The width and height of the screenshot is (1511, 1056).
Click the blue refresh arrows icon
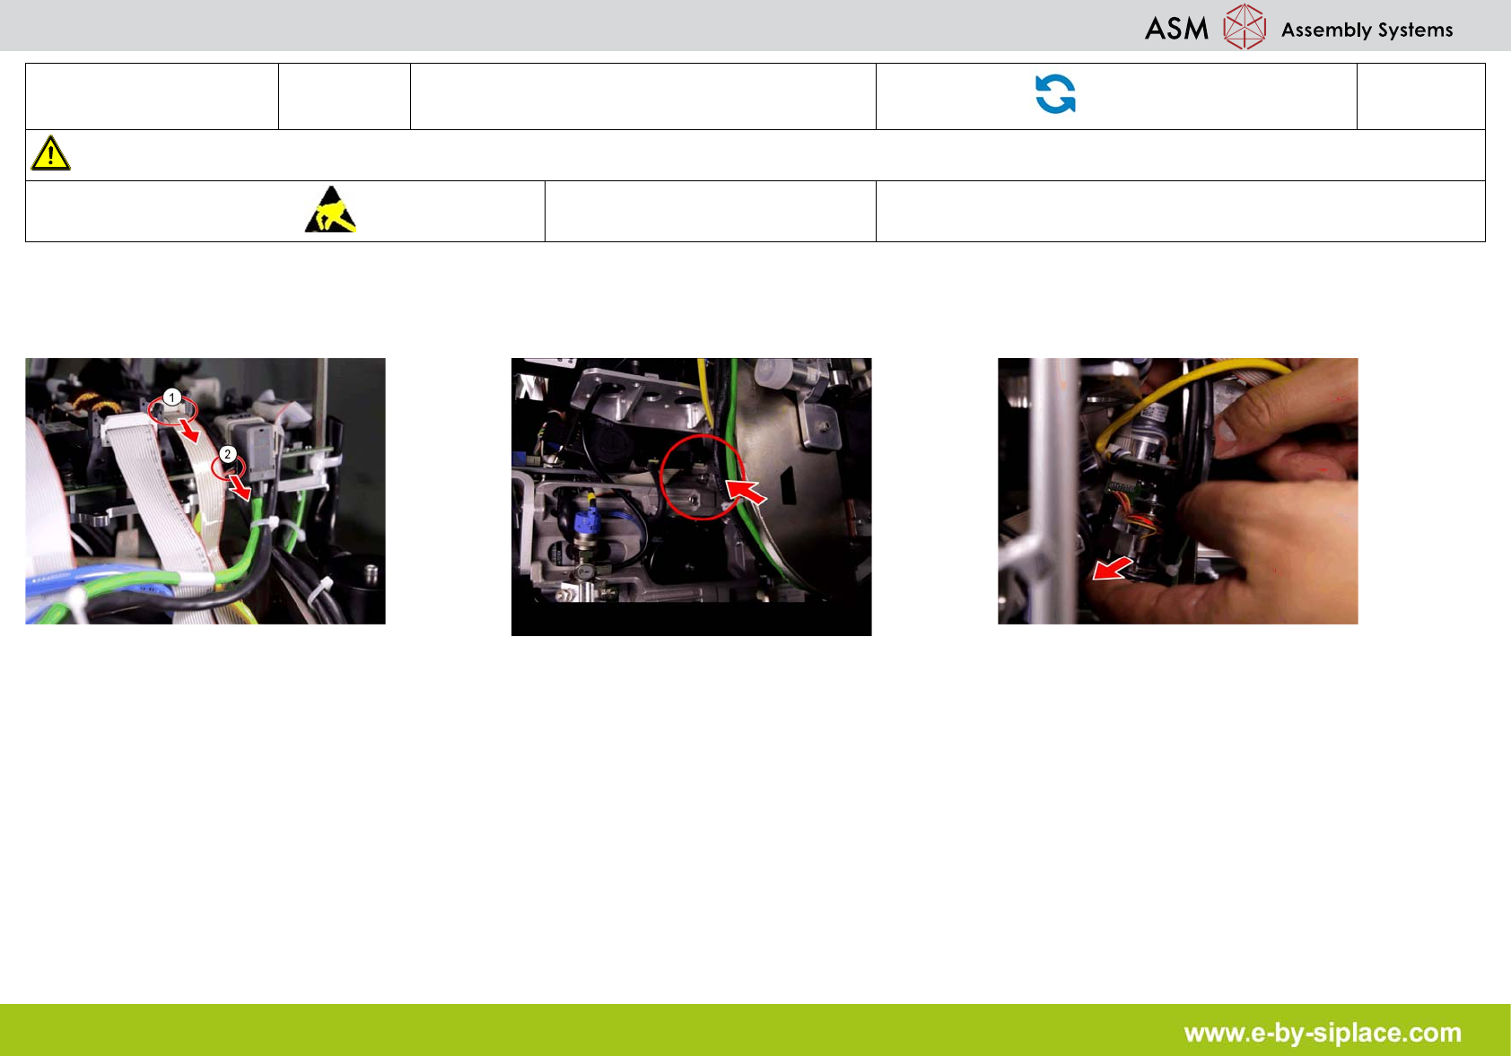click(x=1055, y=94)
